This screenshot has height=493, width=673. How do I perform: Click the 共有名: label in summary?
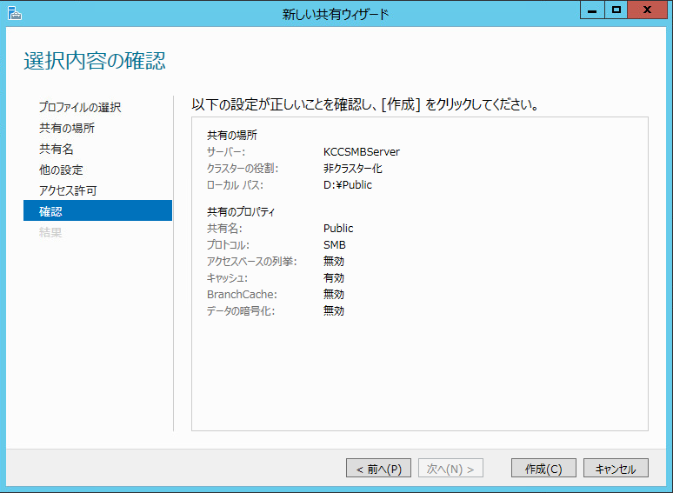click(x=224, y=229)
